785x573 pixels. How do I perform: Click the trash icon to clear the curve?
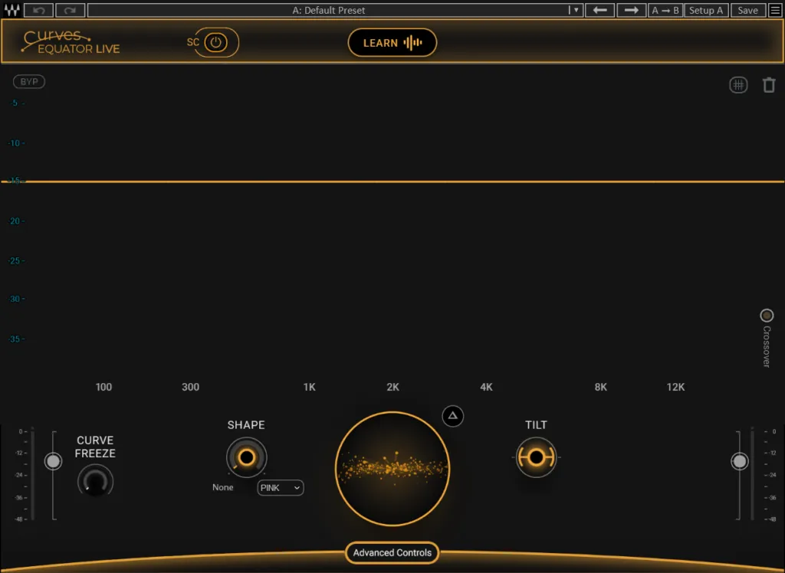pyautogui.click(x=769, y=84)
